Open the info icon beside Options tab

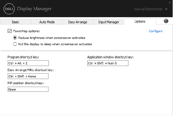point(166,21)
